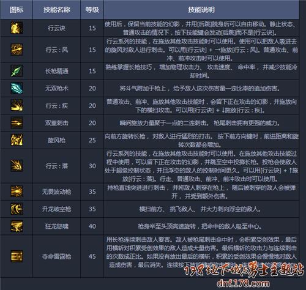The width and height of the screenshot is (306, 290).
Task: Select the skill name 无畏波动枪
Action: [56, 191]
